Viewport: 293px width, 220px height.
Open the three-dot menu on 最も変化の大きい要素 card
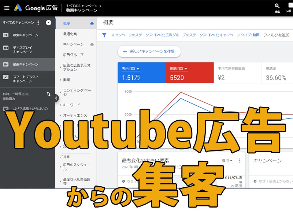(240, 161)
